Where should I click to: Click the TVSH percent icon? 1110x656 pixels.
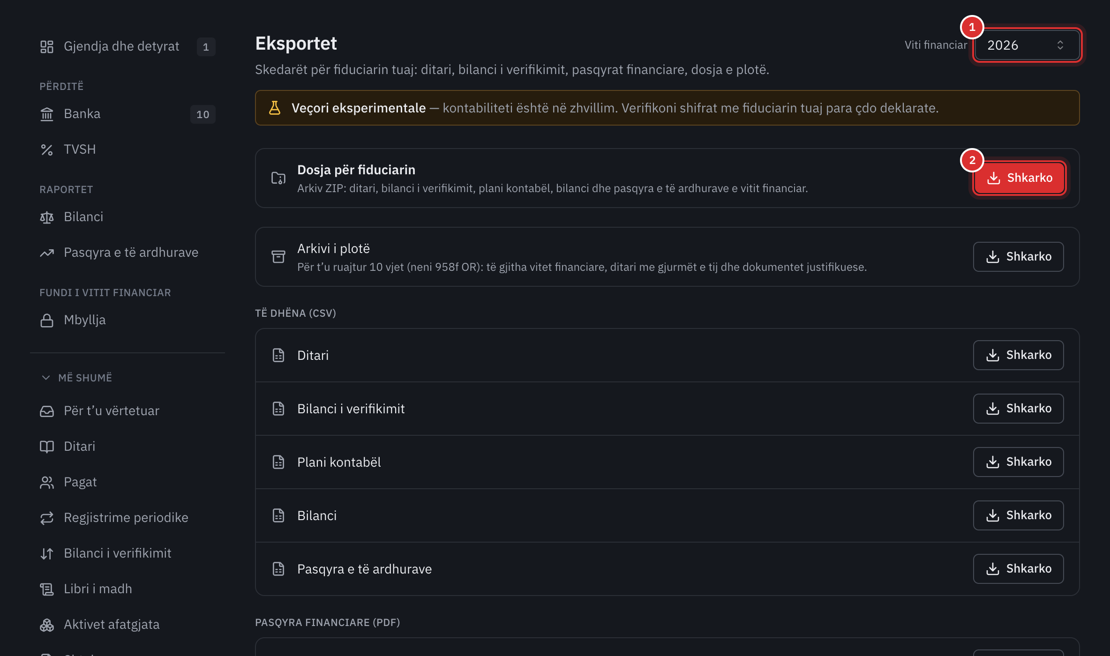pos(47,149)
